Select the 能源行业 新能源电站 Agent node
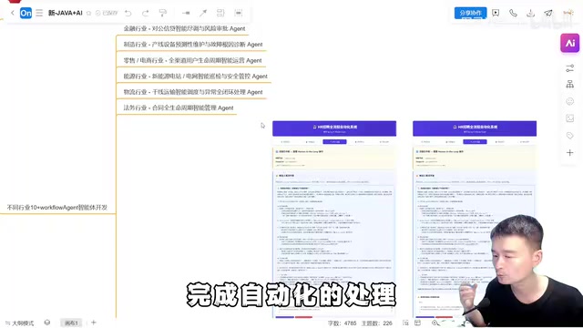The image size is (583, 328). click(195, 77)
